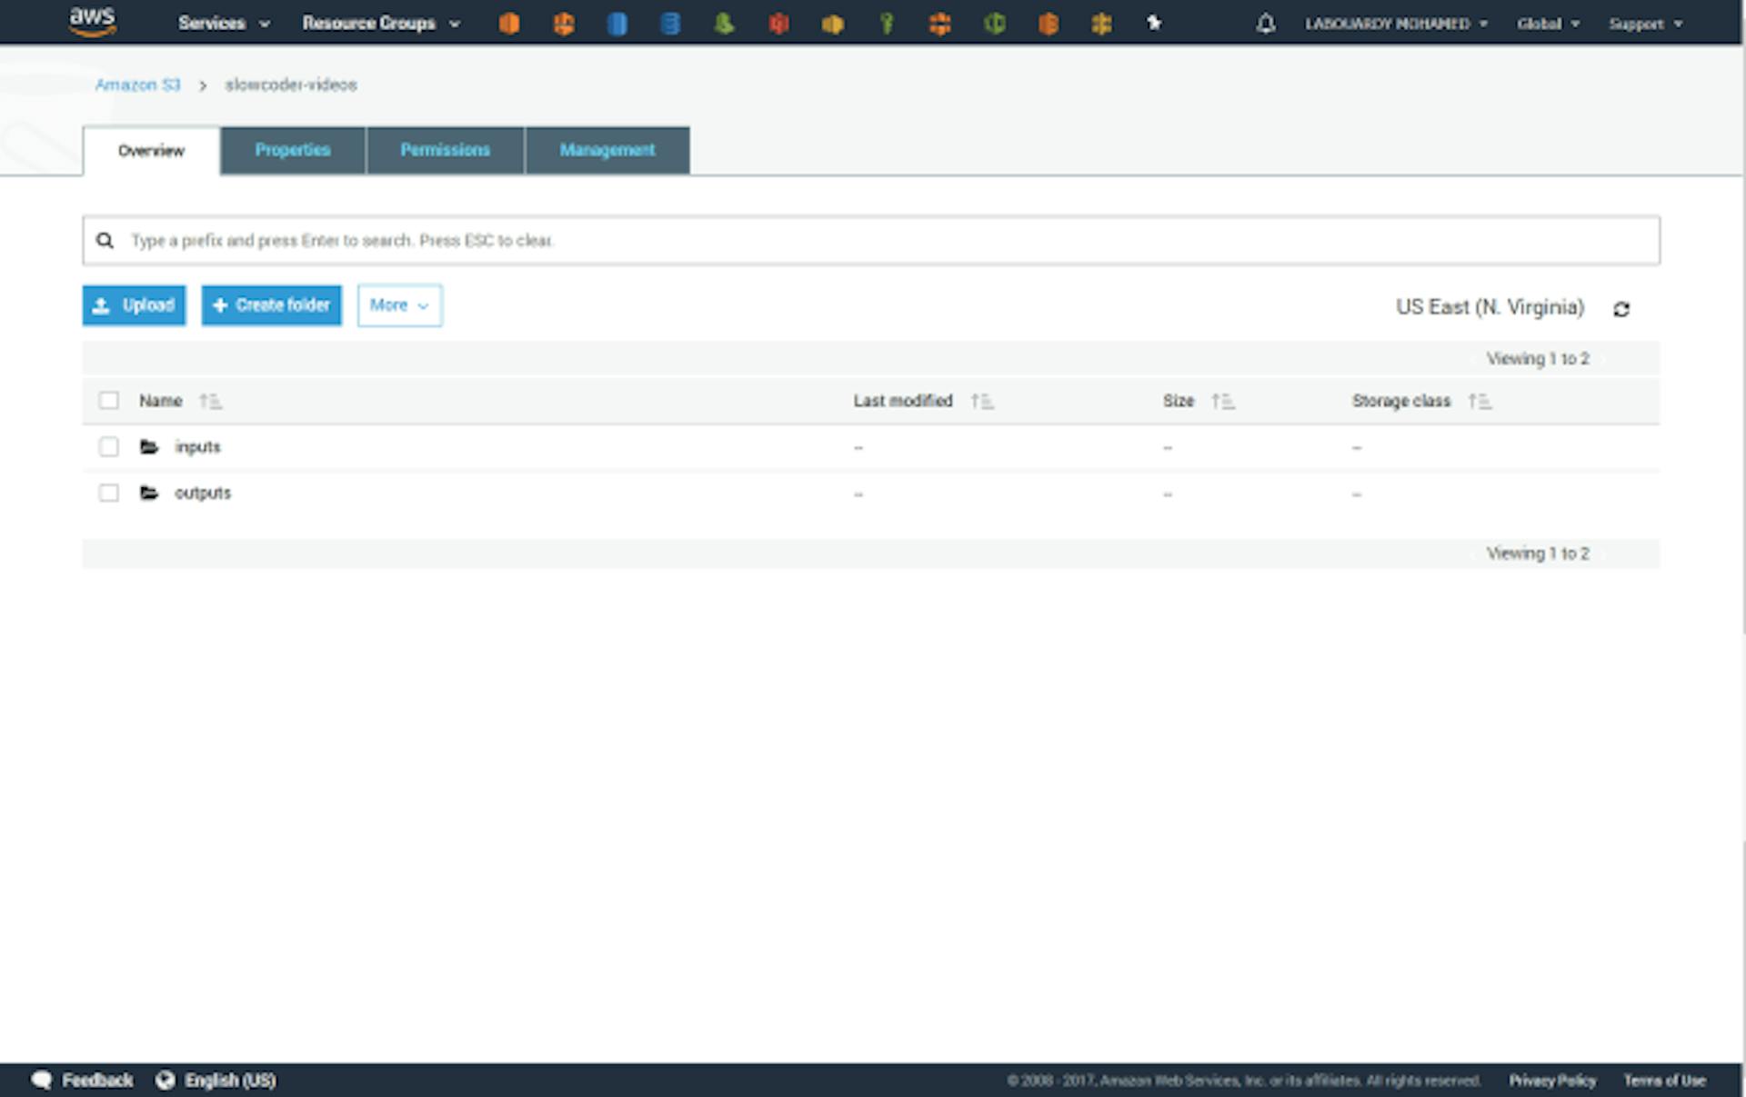Click the white pushpin shortcut editor icon
Viewport: 1746px width, 1097px height.
1154,23
